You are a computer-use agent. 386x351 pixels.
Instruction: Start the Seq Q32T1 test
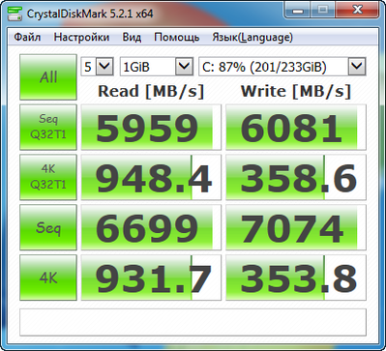point(48,127)
